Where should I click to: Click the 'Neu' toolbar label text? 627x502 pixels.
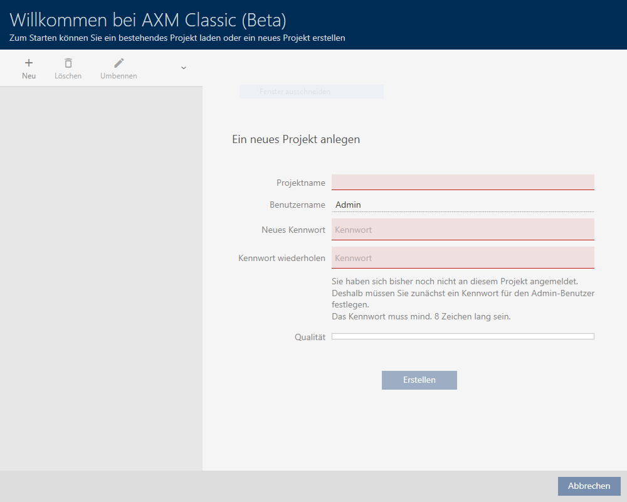pyautogui.click(x=29, y=76)
